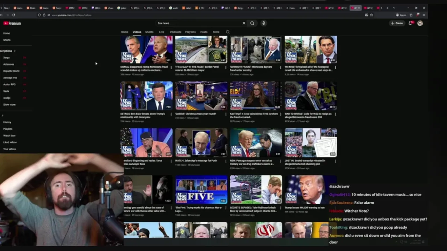Click the Create button
The image size is (447, 251).
pos(397,23)
